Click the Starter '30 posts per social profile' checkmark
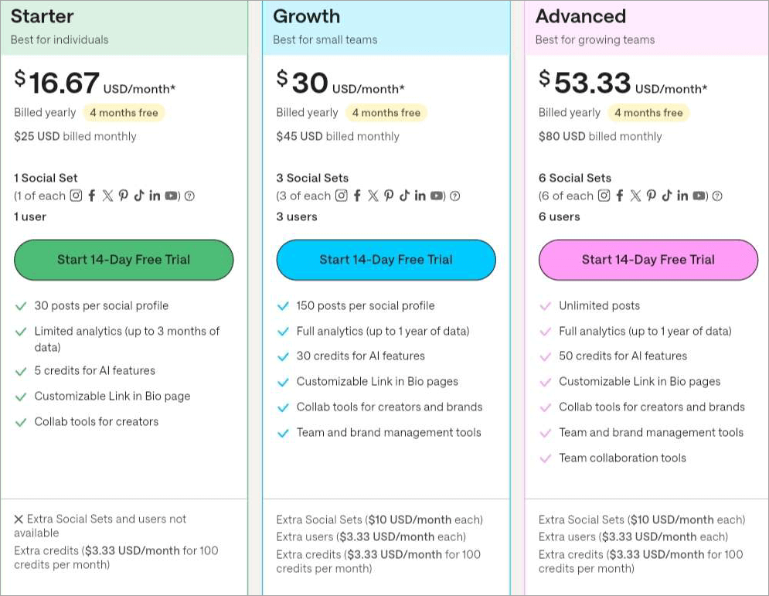This screenshot has height=596, width=769. click(21, 306)
